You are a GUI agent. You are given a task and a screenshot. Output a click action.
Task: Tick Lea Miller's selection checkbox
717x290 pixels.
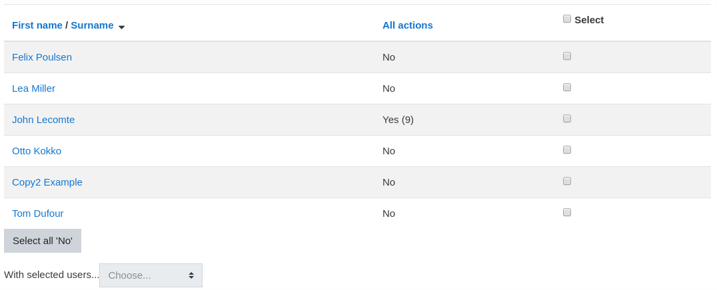567,87
